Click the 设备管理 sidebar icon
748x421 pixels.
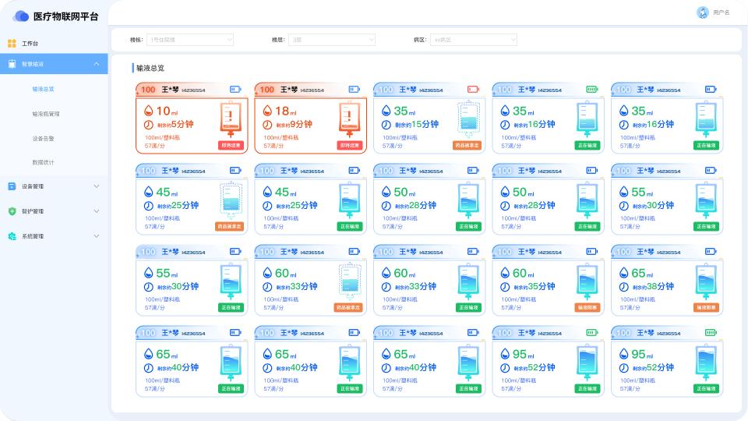12,186
